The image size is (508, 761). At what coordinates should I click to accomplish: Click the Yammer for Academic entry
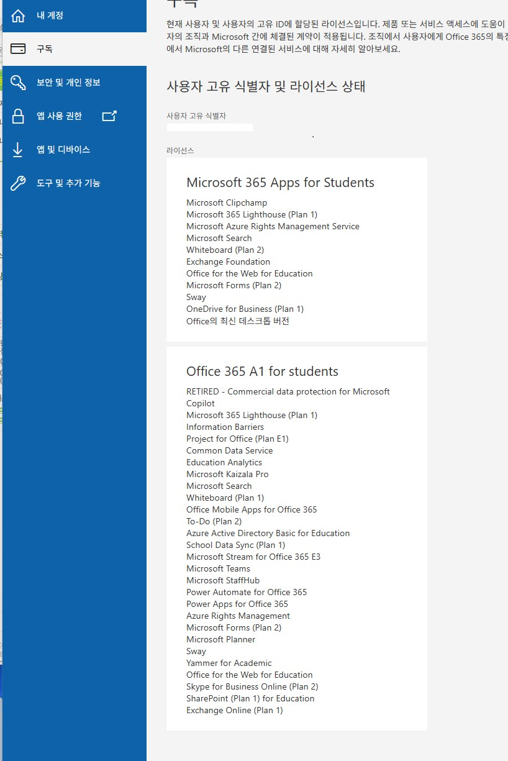point(229,663)
